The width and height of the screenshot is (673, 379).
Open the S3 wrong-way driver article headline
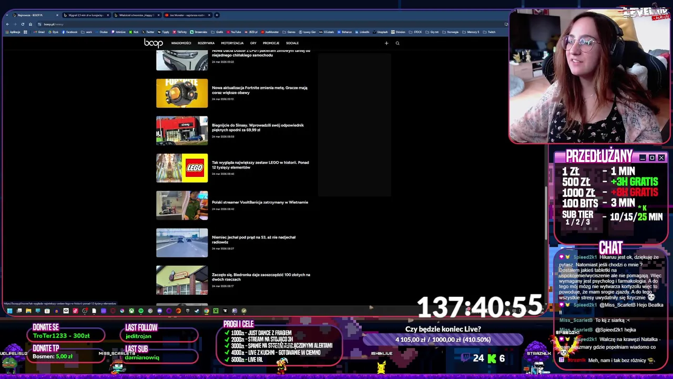(x=254, y=240)
